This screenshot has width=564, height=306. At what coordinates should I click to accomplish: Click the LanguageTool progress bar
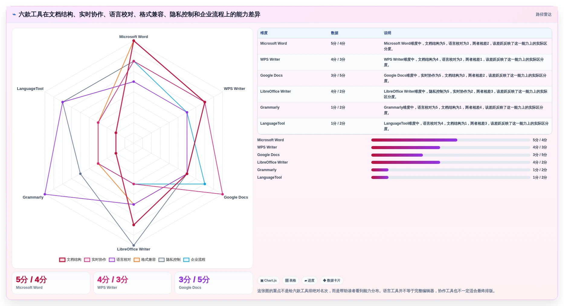coord(451,177)
